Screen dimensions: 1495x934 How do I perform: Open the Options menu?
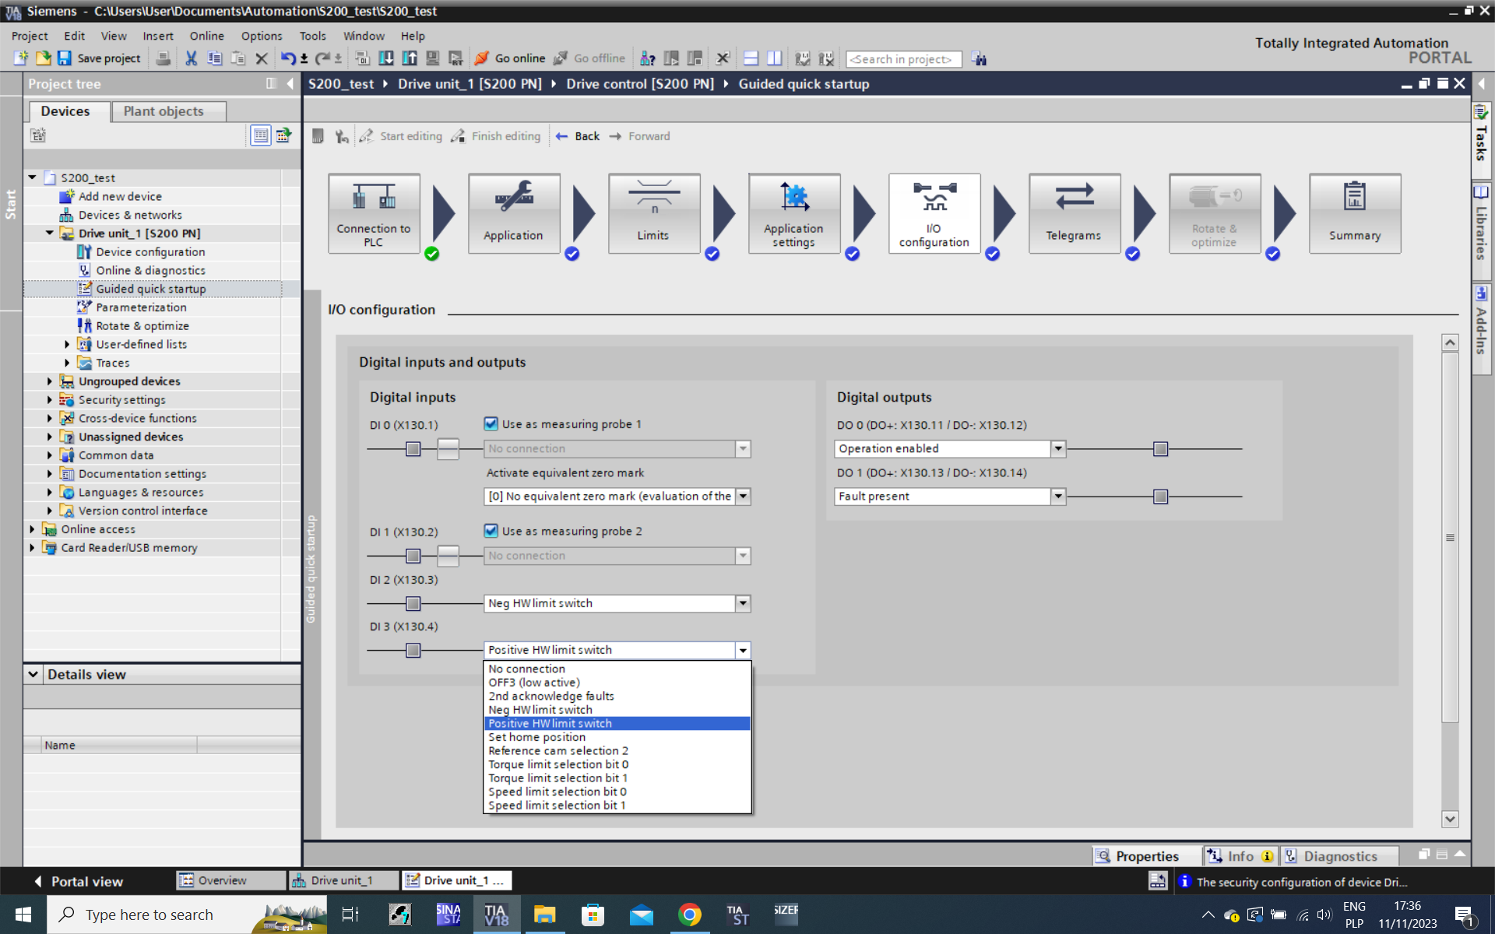point(261,36)
